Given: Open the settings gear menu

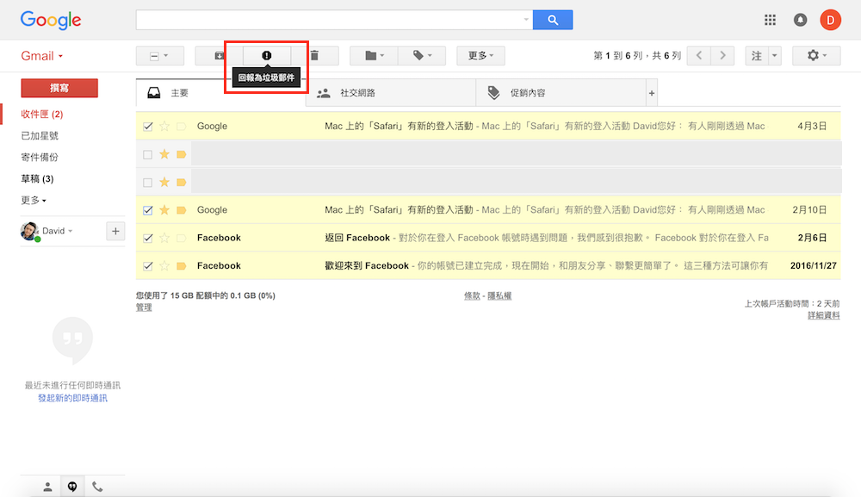Looking at the screenshot, I should 816,55.
